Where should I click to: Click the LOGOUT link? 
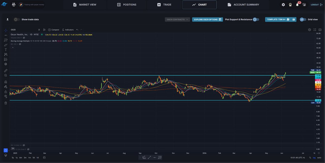(317, 5)
